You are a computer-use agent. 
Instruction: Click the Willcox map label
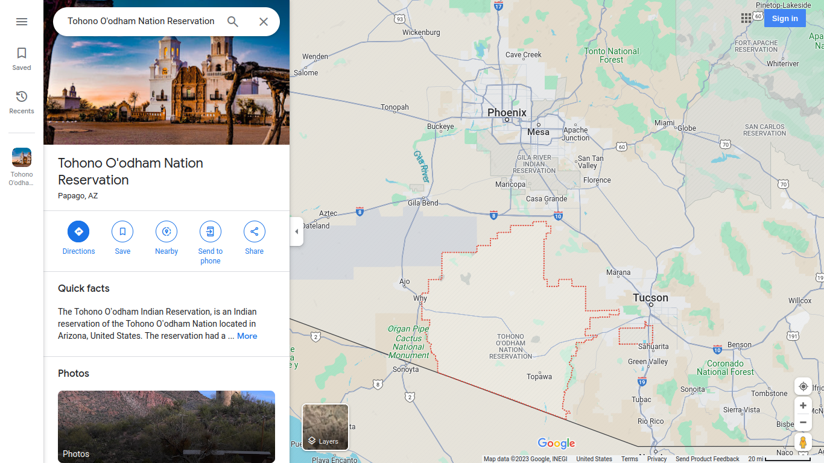[x=800, y=300]
